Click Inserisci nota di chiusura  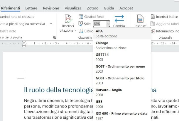[x=17, y=17]
